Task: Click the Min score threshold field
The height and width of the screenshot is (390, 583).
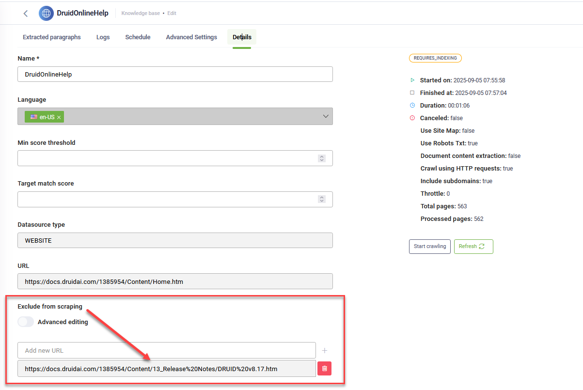Action: pos(175,158)
